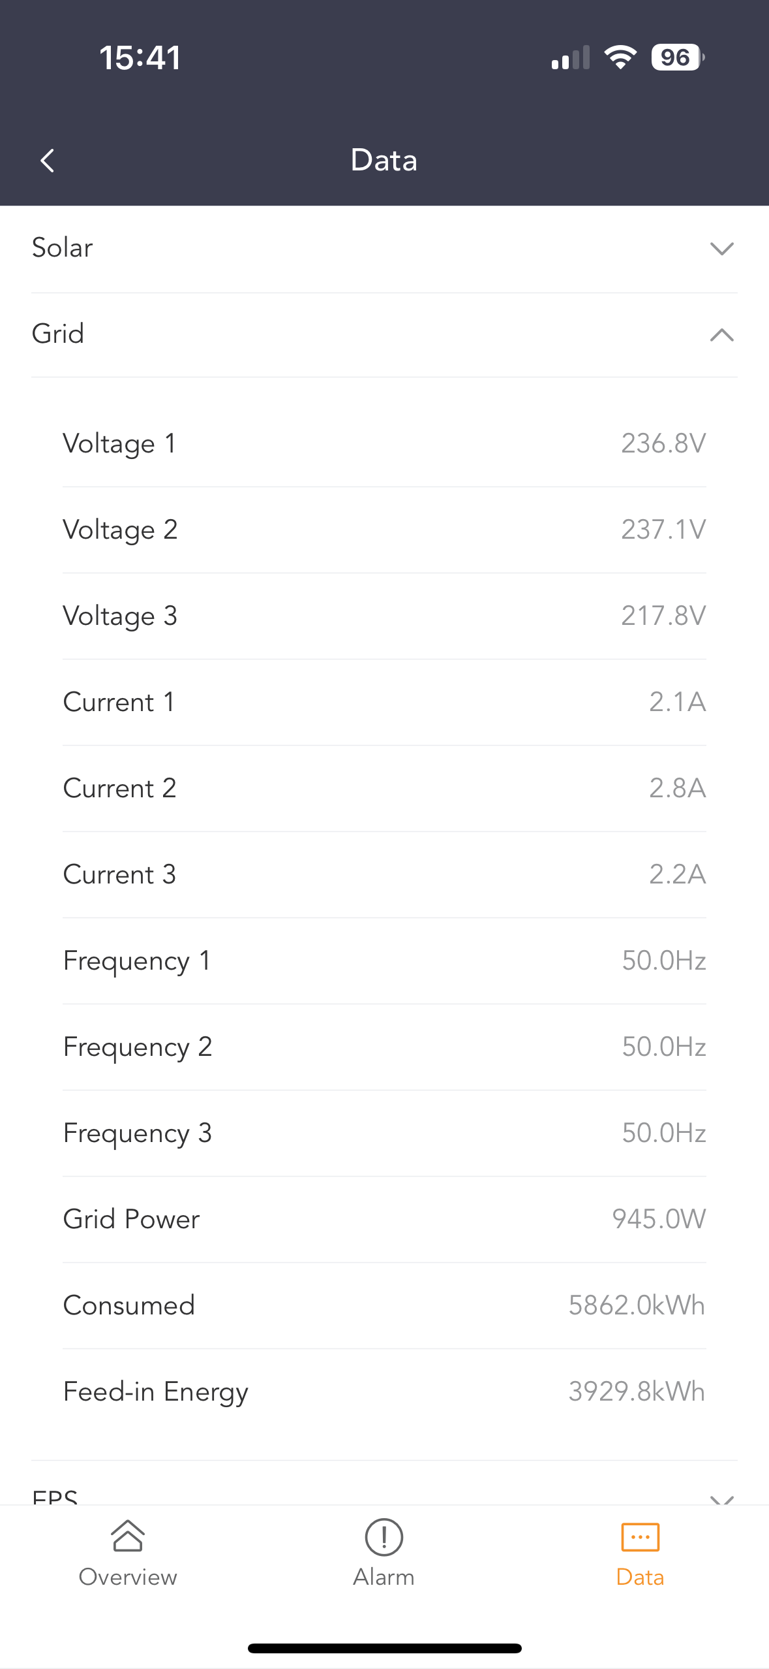
Task: Tap the Consumed energy value
Action: [636, 1305]
